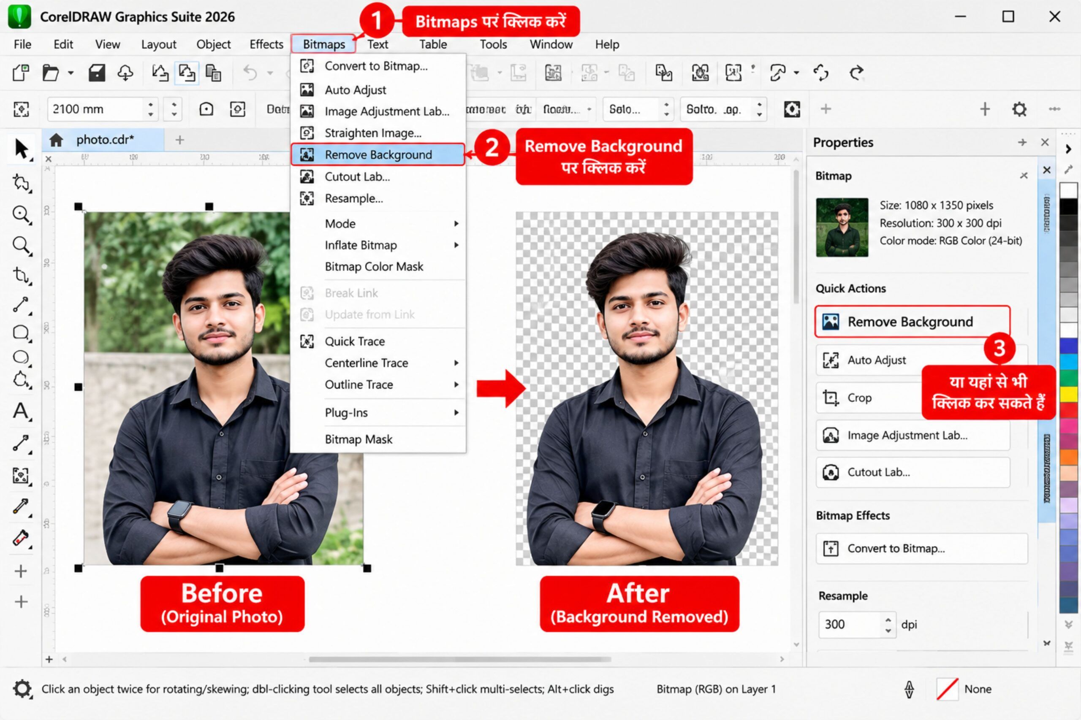Click the Undo arrow icon
1081x720 pixels.
click(250, 73)
